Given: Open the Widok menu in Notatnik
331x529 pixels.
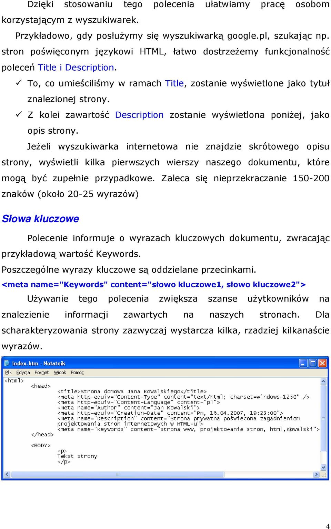Looking at the screenshot, I should [60, 373].
